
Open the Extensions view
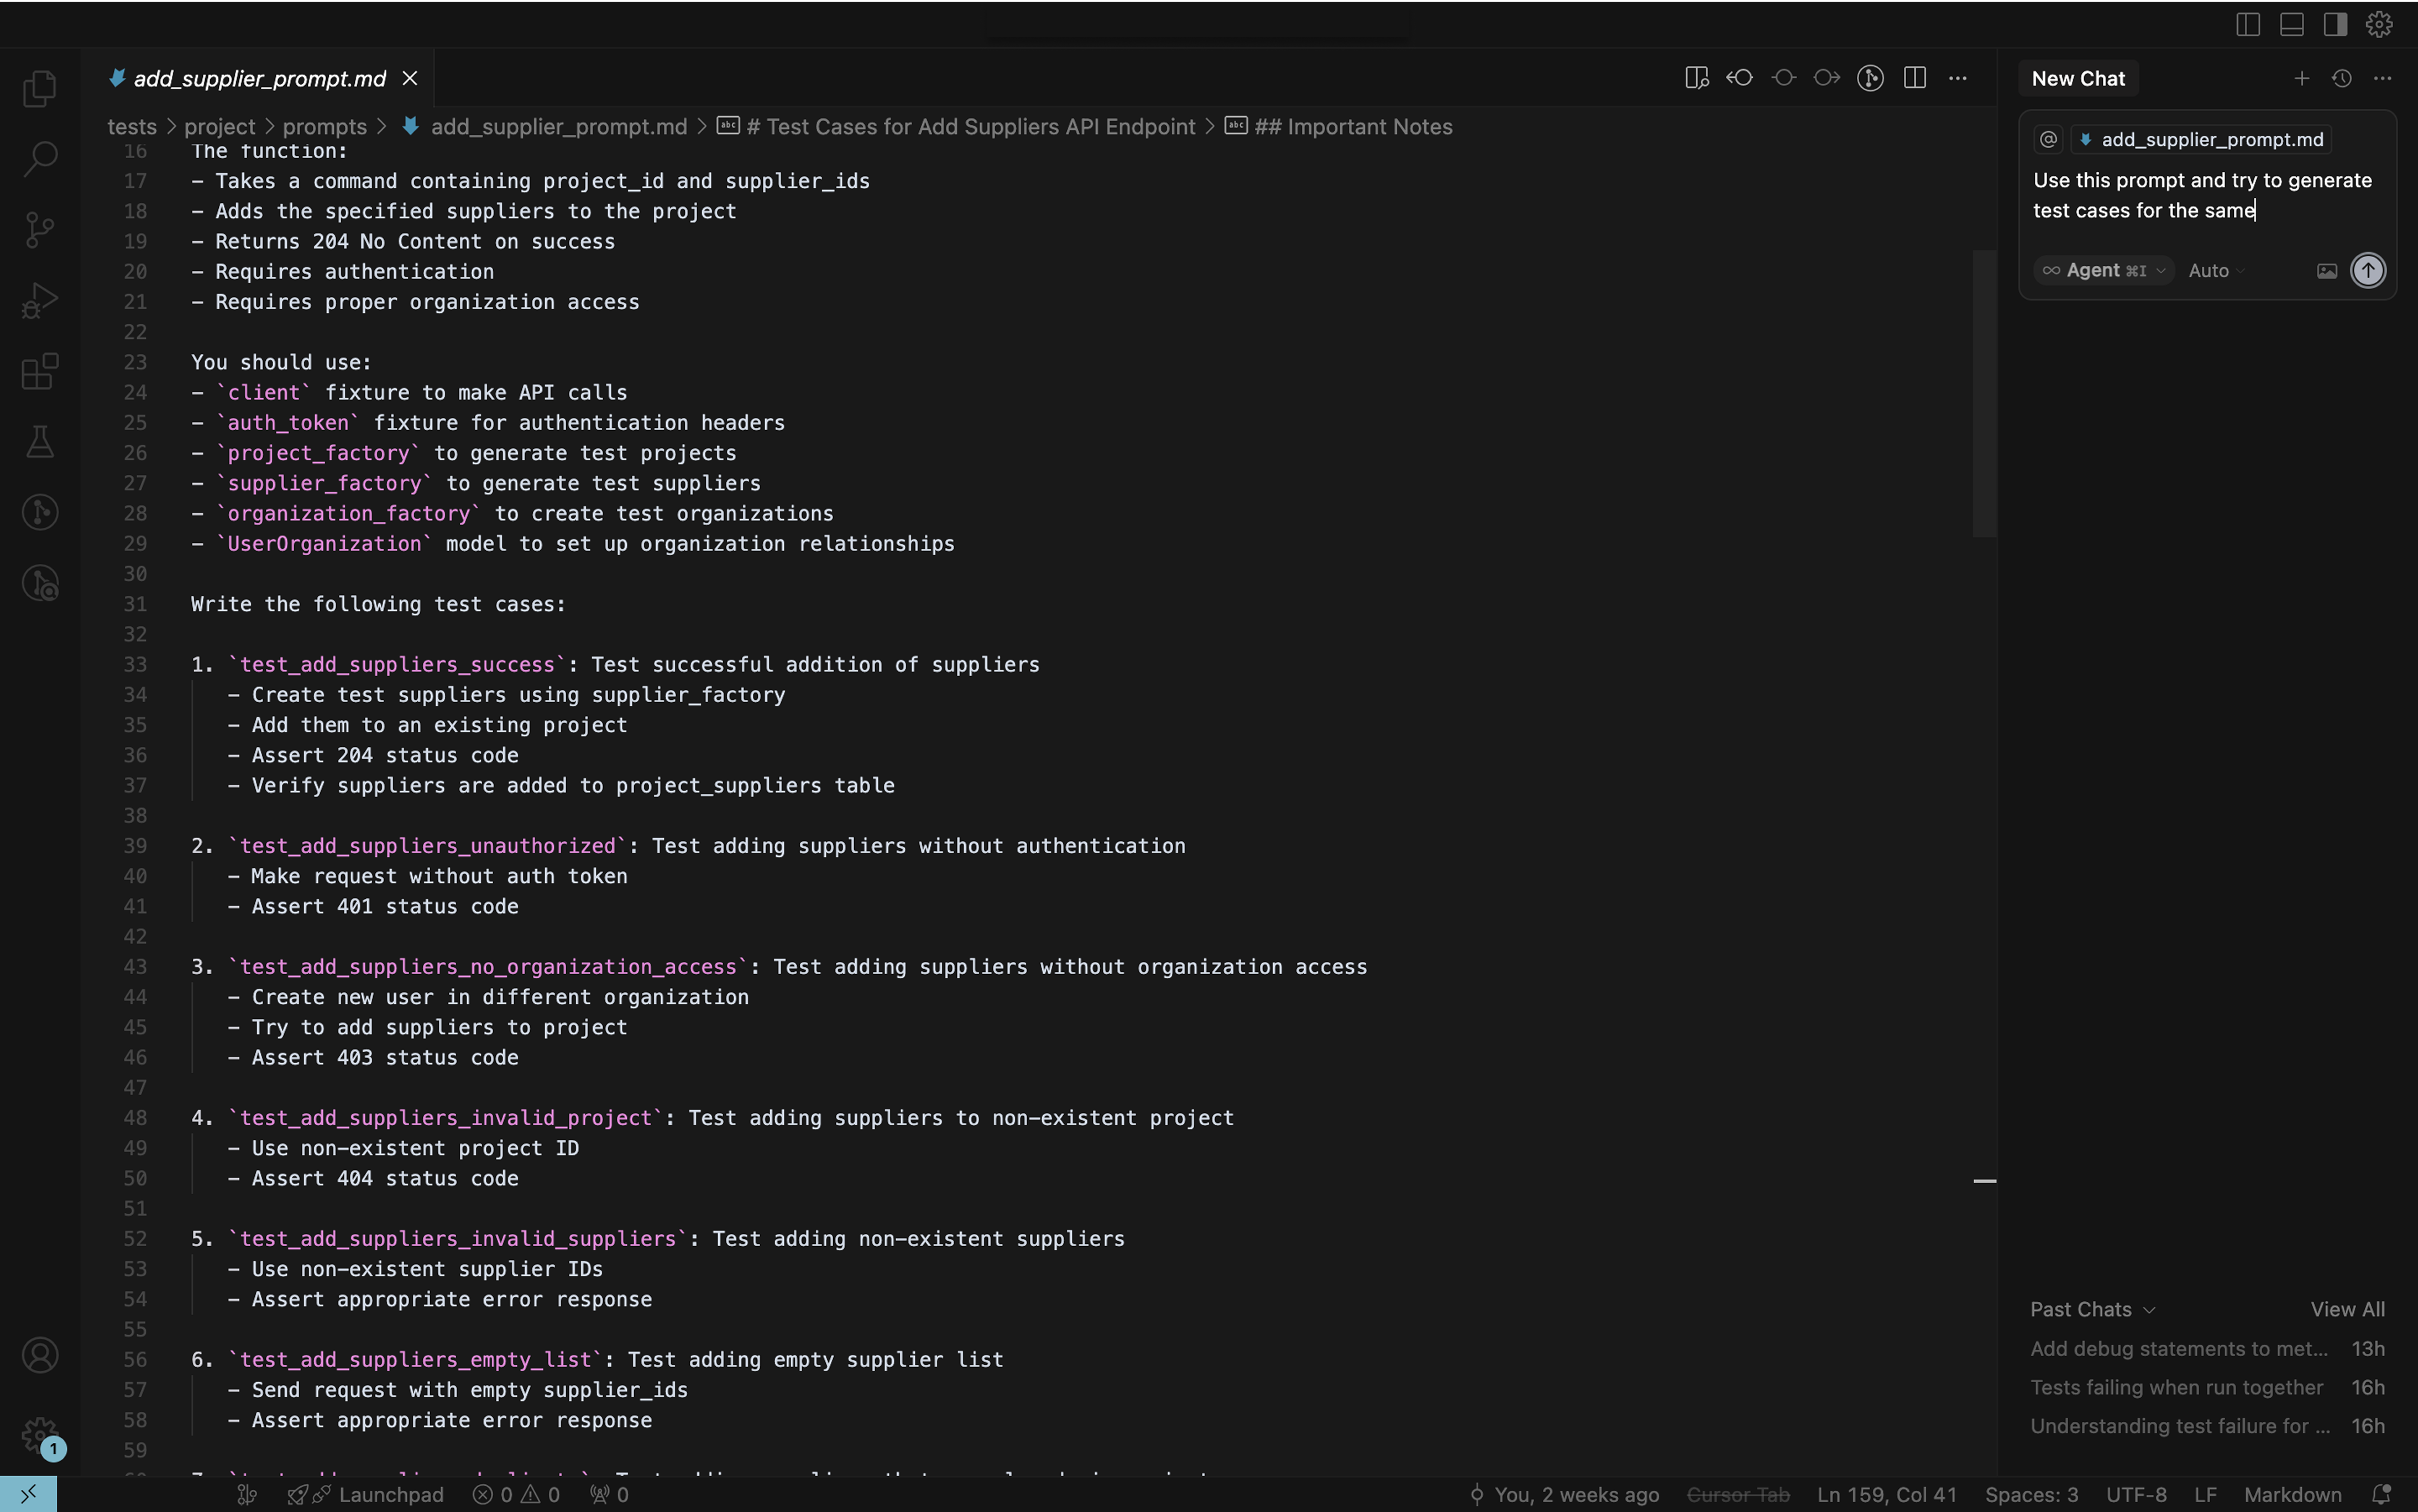[x=40, y=371]
